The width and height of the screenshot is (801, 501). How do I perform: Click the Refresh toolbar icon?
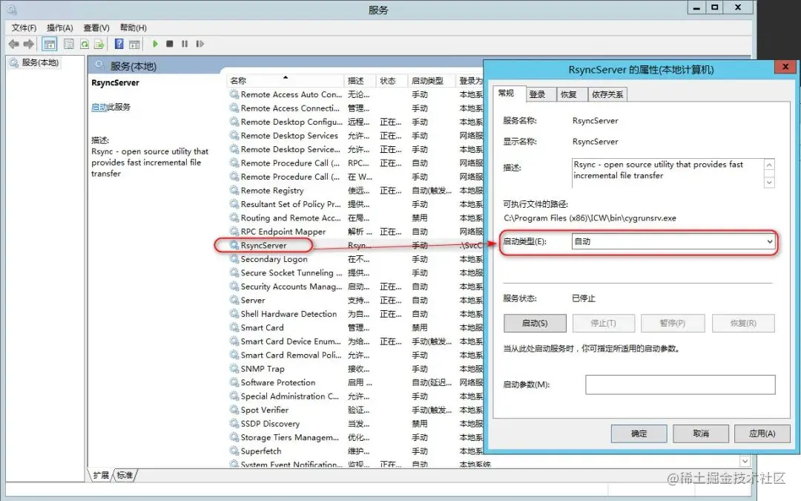[x=85, y=44]
